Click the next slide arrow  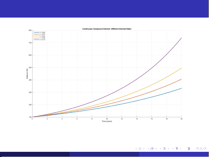click(x=144, y=149)
